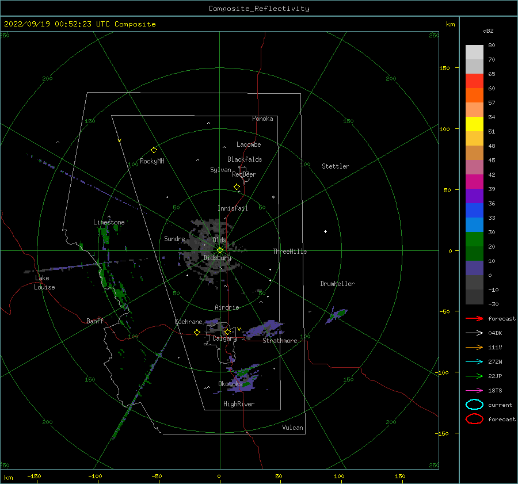Click the blue 36-33 dBZ swatch
The image size is (518, 484).
[474, 211]
